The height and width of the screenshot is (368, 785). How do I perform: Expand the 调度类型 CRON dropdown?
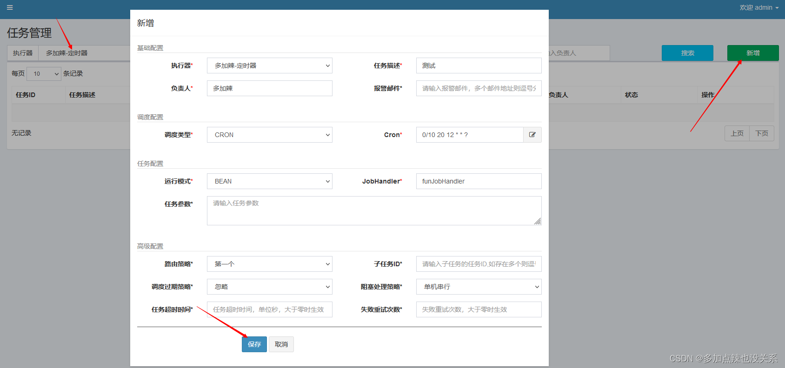(x=270, y=135)
